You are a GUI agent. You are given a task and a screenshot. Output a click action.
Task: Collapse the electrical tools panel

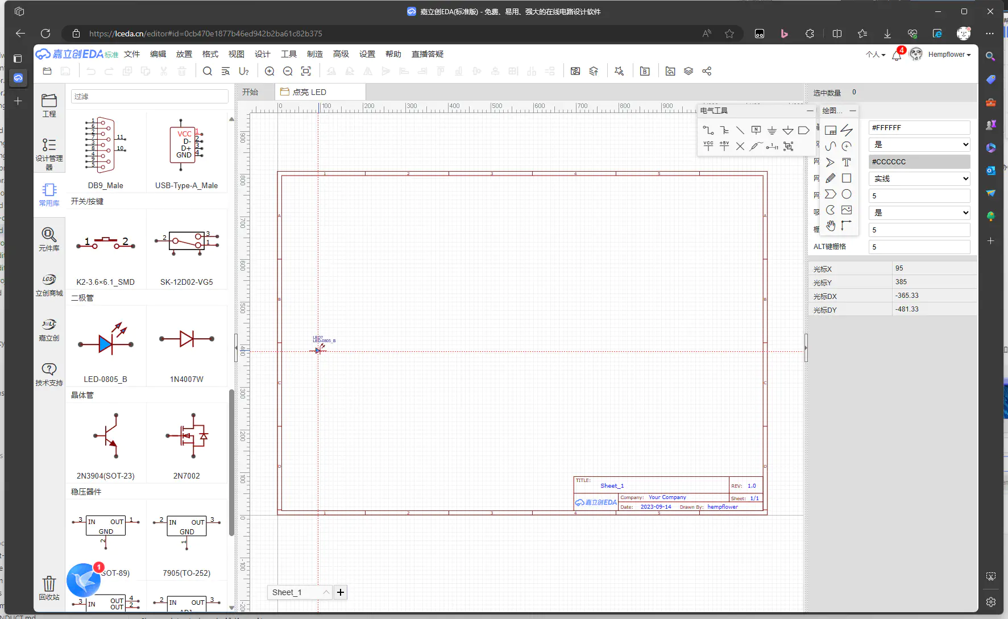pos(810,110)
